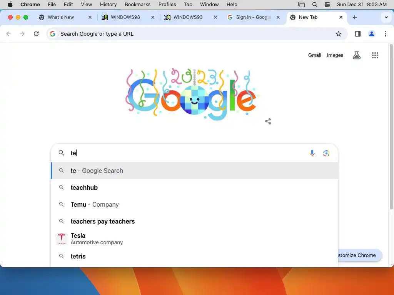
Task: Close the What's New tab
Action: [90, 17]
